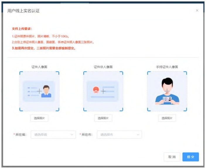
Task: Submit the form with the 提交 button
Action: (x=190, y=157)
